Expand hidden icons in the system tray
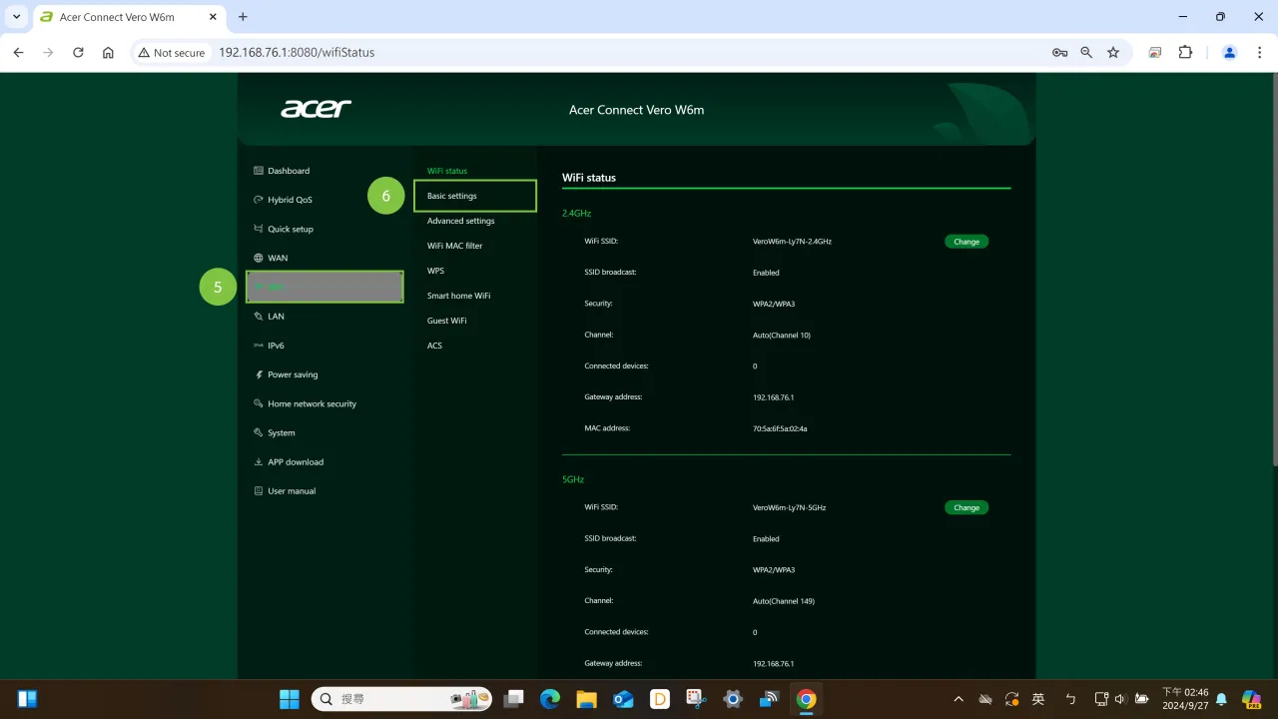Viewport: 1278px width, 719px height. pyautogui.click(x=958, y=698)
